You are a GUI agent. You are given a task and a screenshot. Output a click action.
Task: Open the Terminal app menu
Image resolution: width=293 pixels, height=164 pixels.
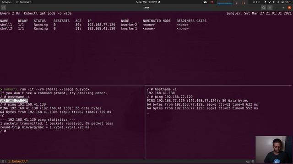(x=24, y=2)
